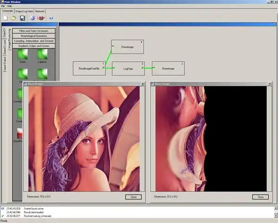Select ShowImage node numbered 2
278x223 pixels.
point(168,68)
